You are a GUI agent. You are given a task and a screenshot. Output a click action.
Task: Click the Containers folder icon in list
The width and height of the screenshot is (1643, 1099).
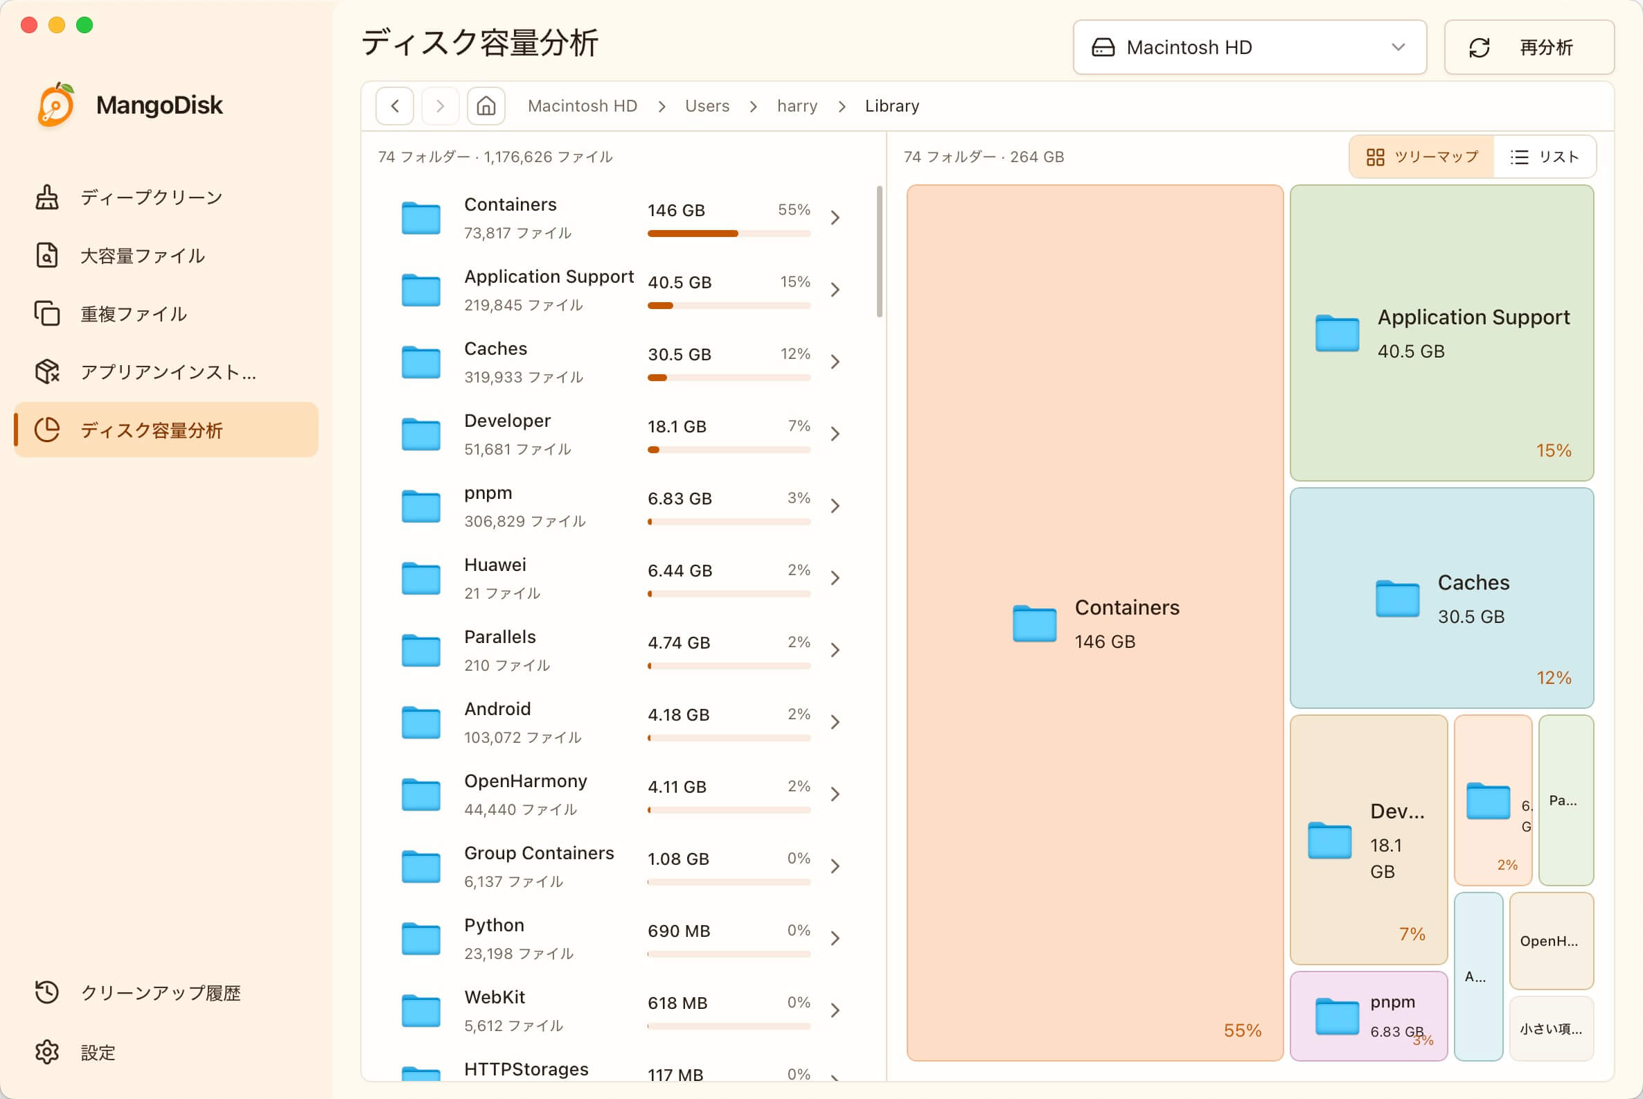click(x=421, y=218)
